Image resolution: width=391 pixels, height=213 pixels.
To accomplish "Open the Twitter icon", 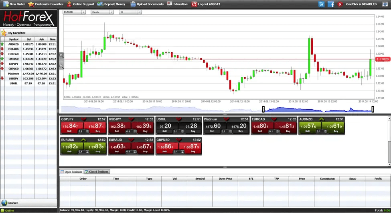I will [x=322, y=4].
